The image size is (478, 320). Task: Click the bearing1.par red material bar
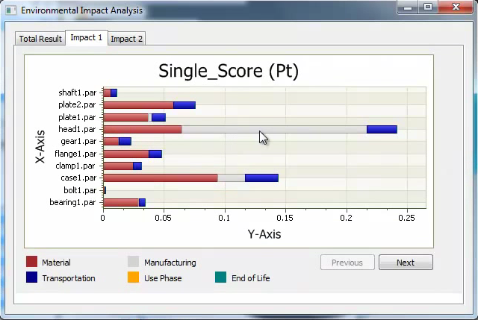click(120, 202)
